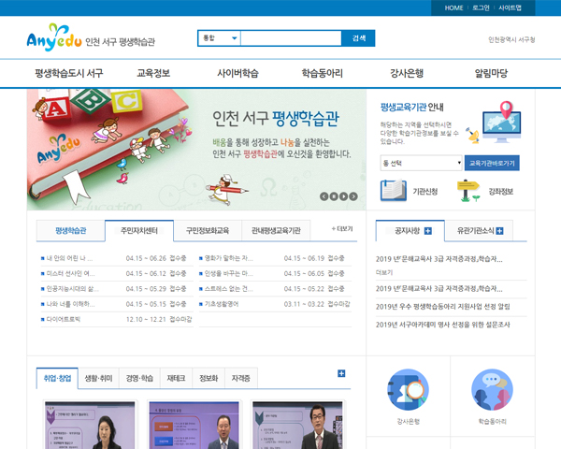561x449 pixels.
Task: Open notice 서구아카데미 명사 선정을 위한 설문조사
Action: click(x=442, y=325)
